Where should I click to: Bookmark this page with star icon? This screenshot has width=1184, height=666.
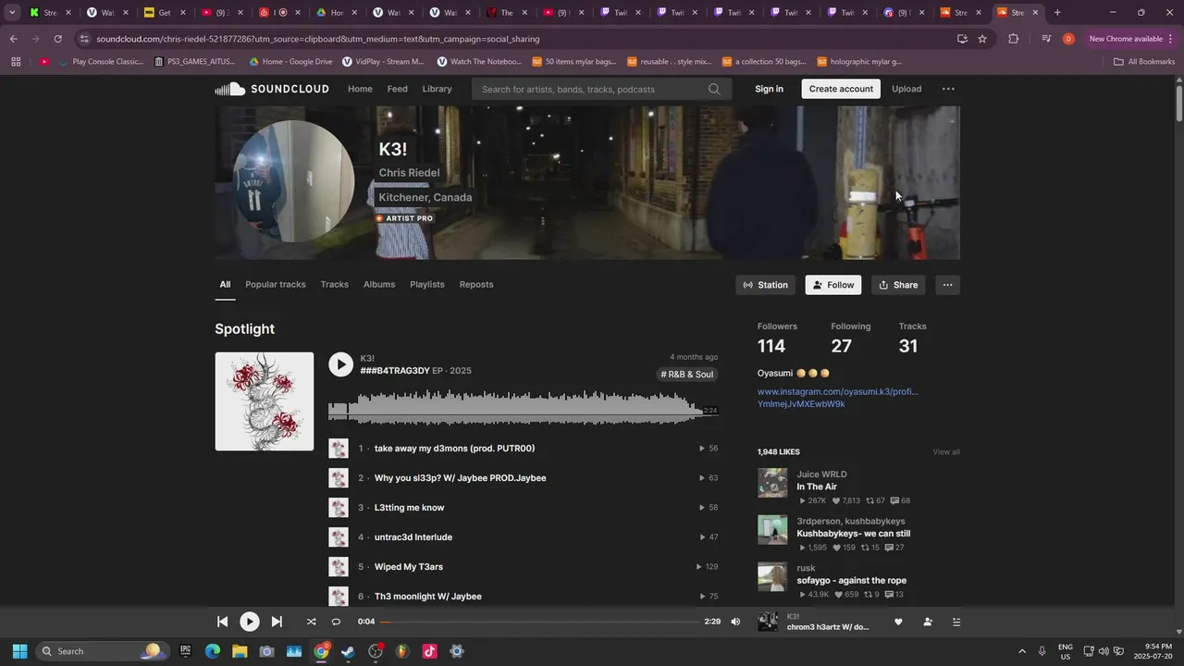pos(982,39)
